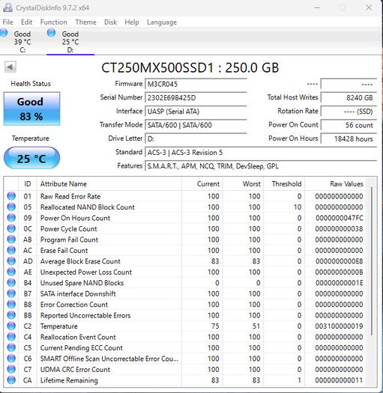Viewport: 383px width, 393px height.
Task: Click status orb of Raw Read Error Rate
Action: coord(11,196)
